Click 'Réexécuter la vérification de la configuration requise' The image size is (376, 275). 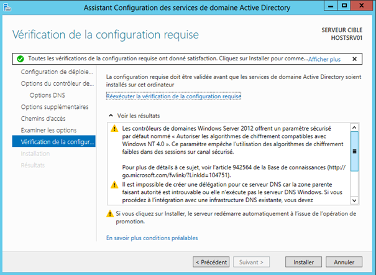coord(173,96)
